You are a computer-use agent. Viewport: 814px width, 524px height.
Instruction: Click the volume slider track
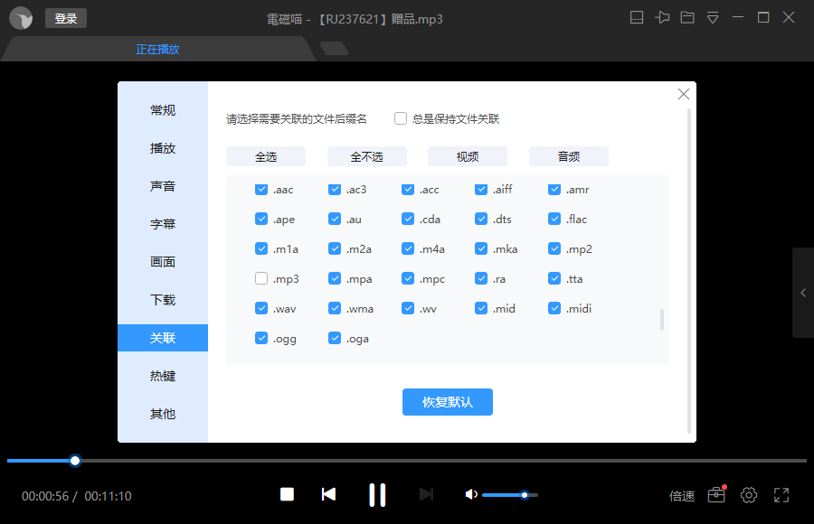point(506,495)
